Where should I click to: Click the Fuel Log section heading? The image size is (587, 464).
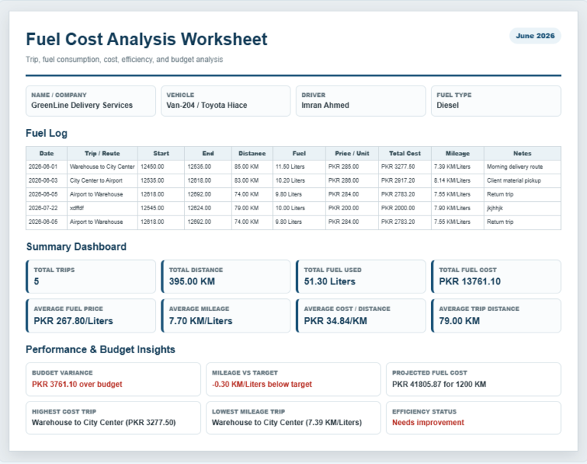(47, 133)
